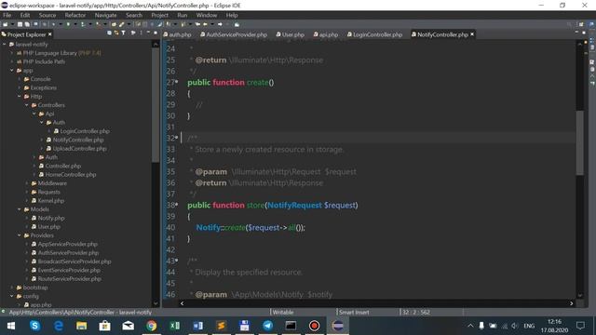The image size is (596, 335).
Task: Toggle Link with Editor in Project Explorer
Action: click(116, 33)
